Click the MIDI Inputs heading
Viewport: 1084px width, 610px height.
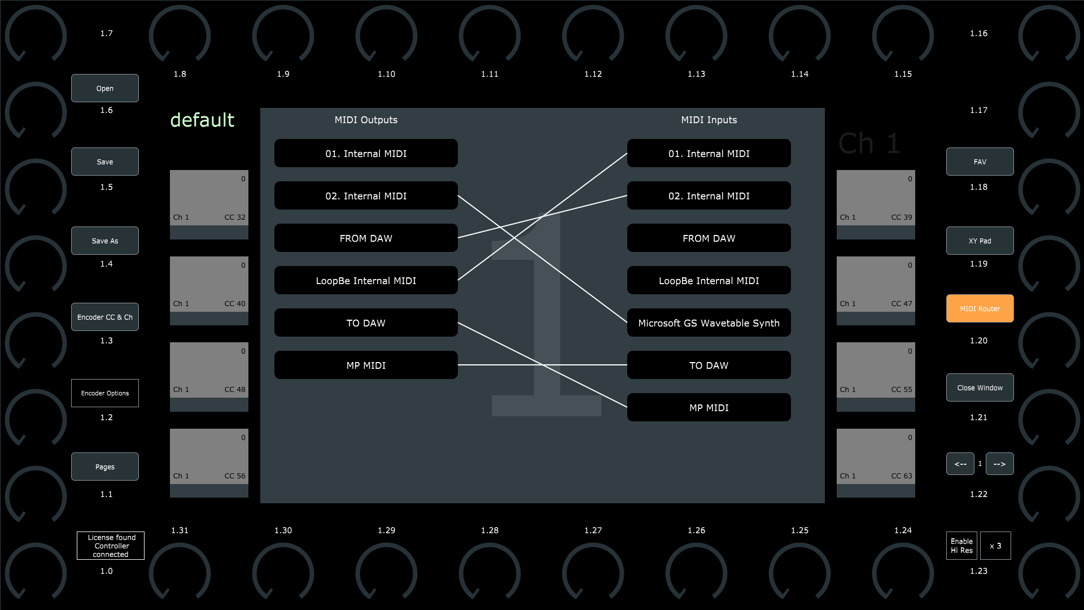(x=709, y=120)
